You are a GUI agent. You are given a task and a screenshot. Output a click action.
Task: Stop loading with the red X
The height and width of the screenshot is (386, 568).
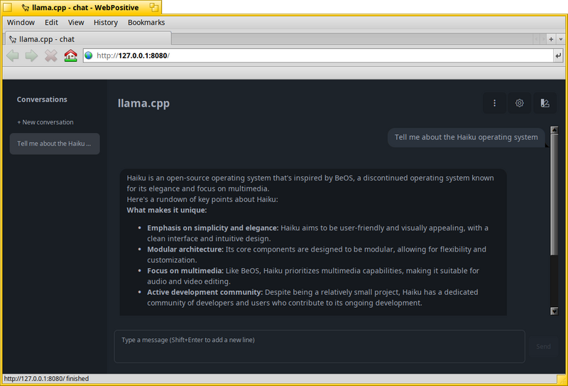[50, 56]
